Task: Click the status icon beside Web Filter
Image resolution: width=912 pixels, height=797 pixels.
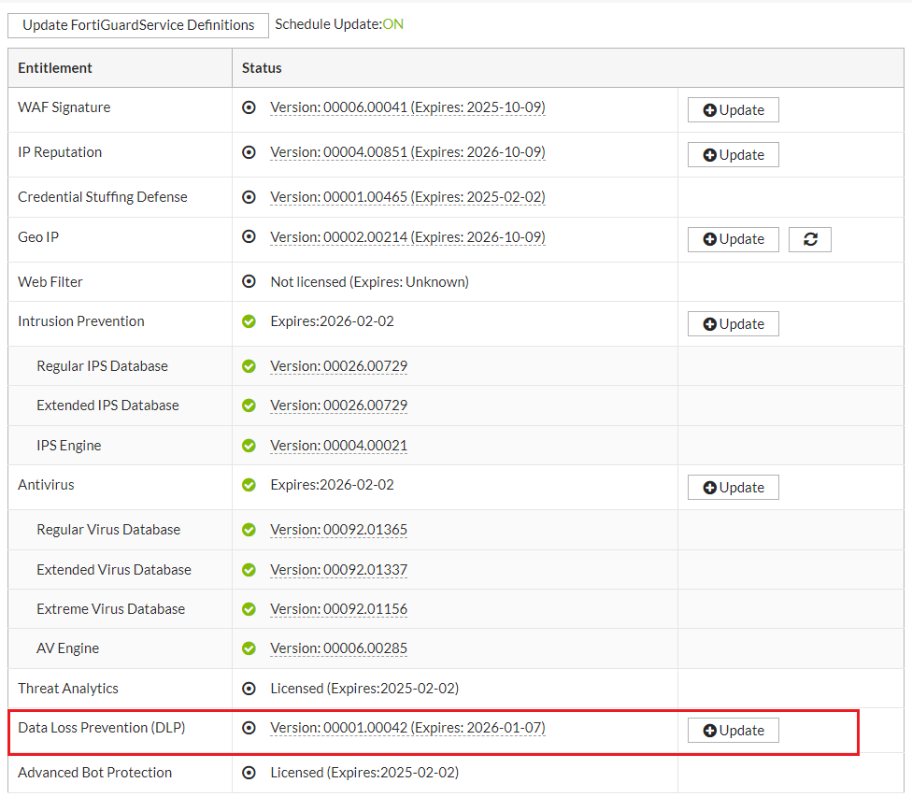Action: click(x=249, y=281)
